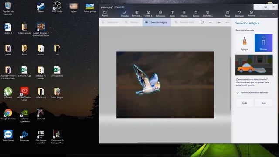Zoom in with the plus button

[x=219, y=22]
